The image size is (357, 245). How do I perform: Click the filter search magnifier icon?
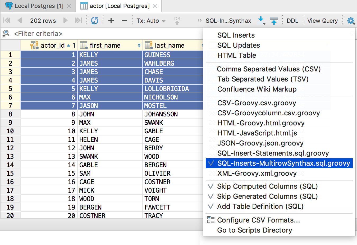pos(6,33)
